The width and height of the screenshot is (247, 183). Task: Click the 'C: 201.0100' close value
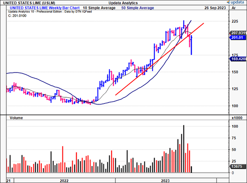coord(17,15)
